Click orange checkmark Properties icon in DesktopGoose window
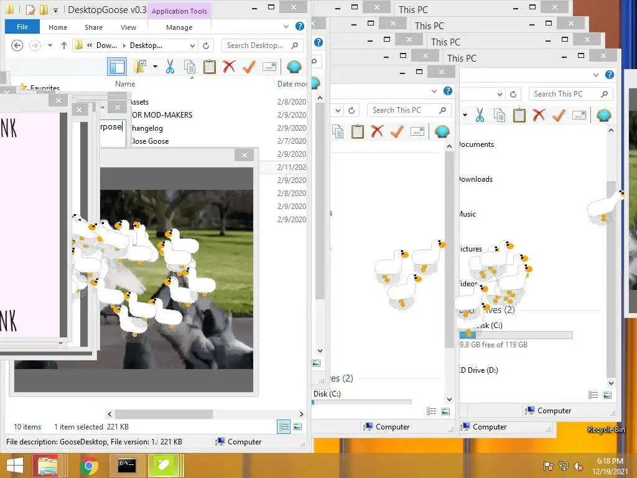Screen dimensions: 637x478 click(x=249, y=66)
